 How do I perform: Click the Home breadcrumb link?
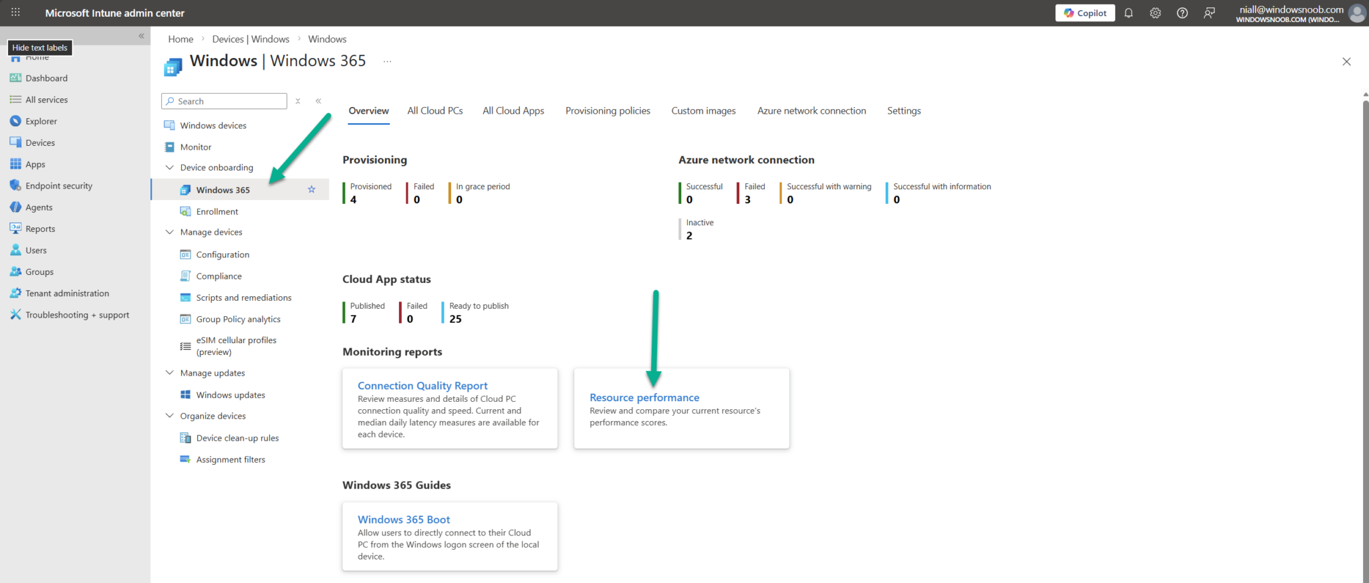click(180, 39)
